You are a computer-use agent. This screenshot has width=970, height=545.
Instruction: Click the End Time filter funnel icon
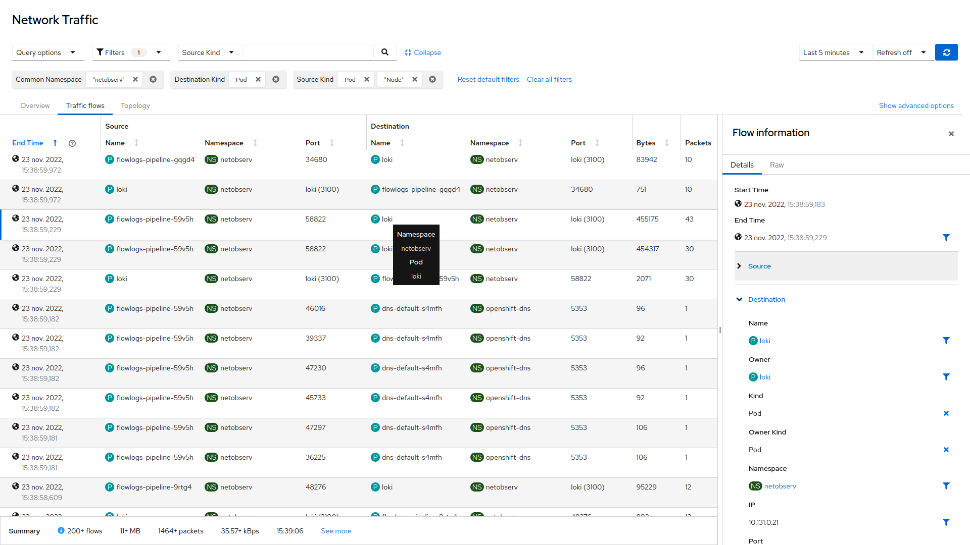pyautogui.click(x=946, y=238)
